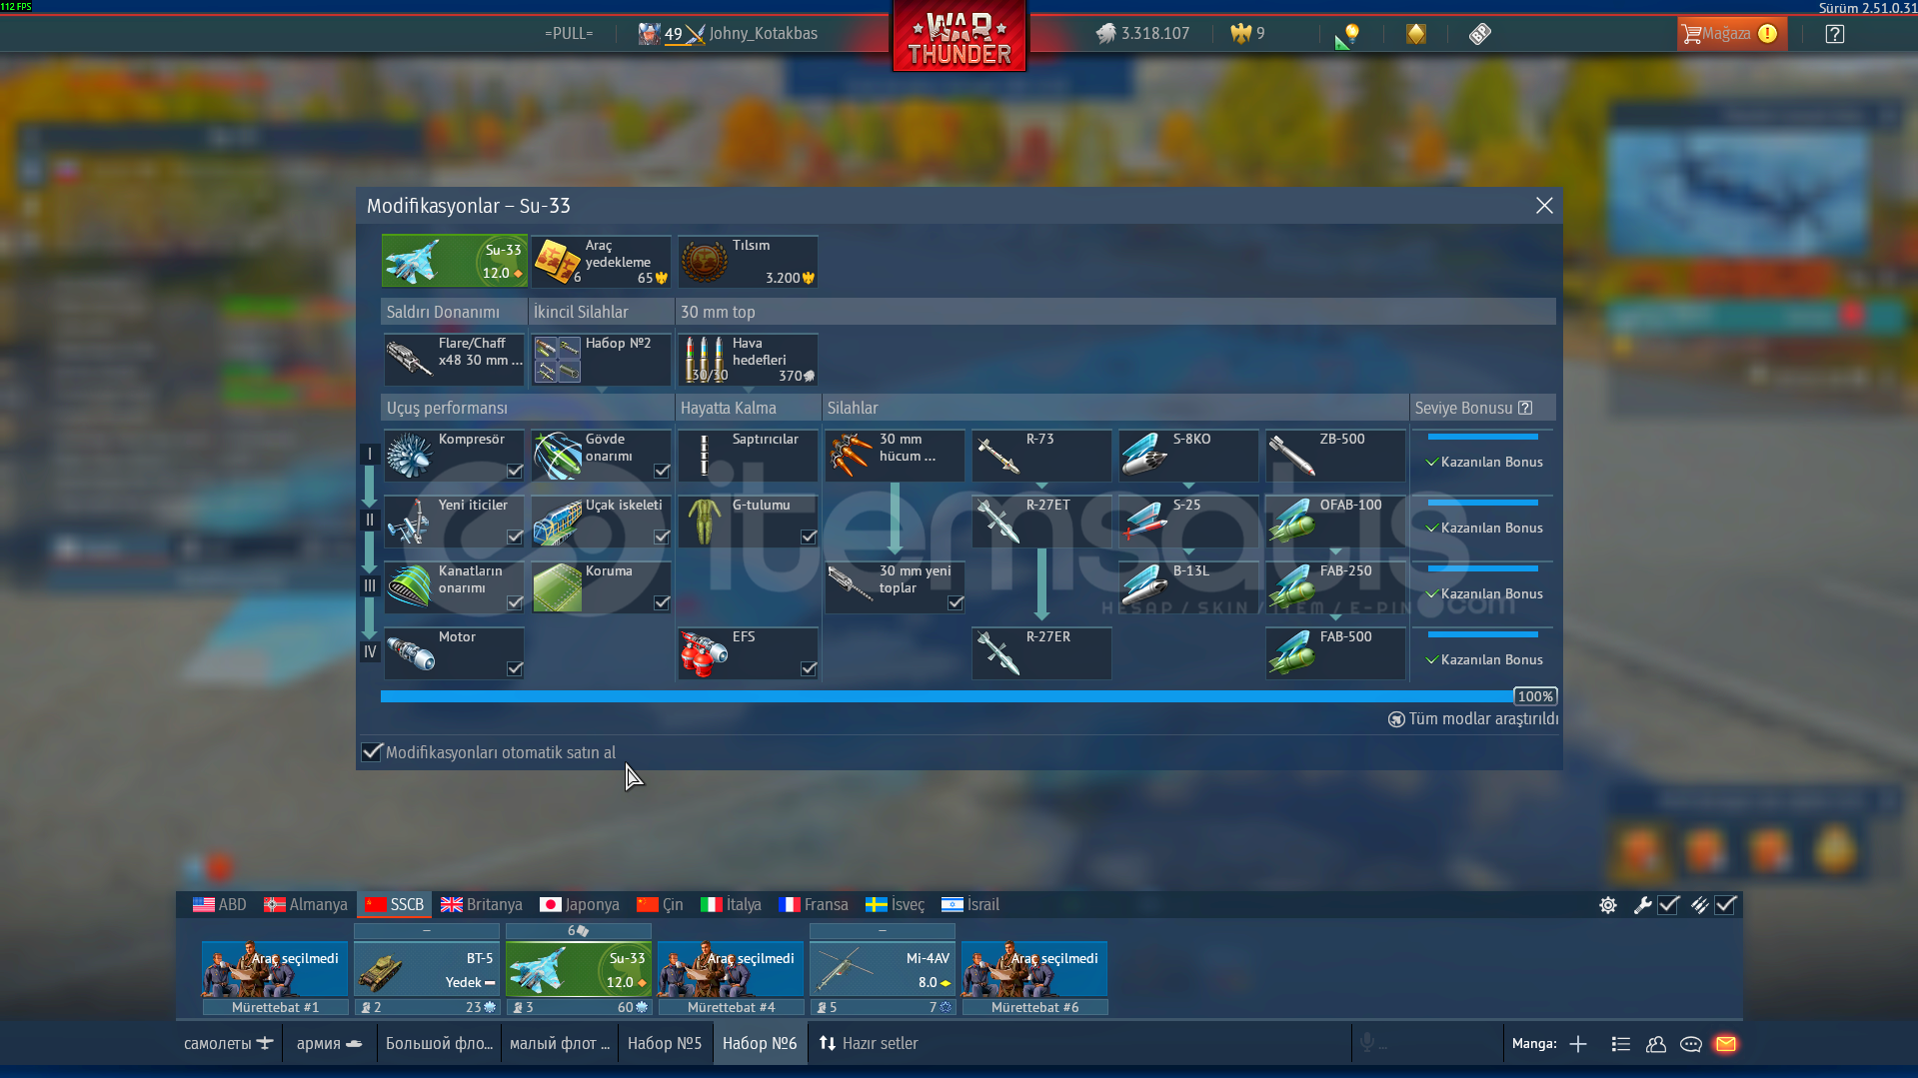Switch to the самолеты preset tab
Image resolution: width=1918 pixels, height=1078 pixels.
229,1043
